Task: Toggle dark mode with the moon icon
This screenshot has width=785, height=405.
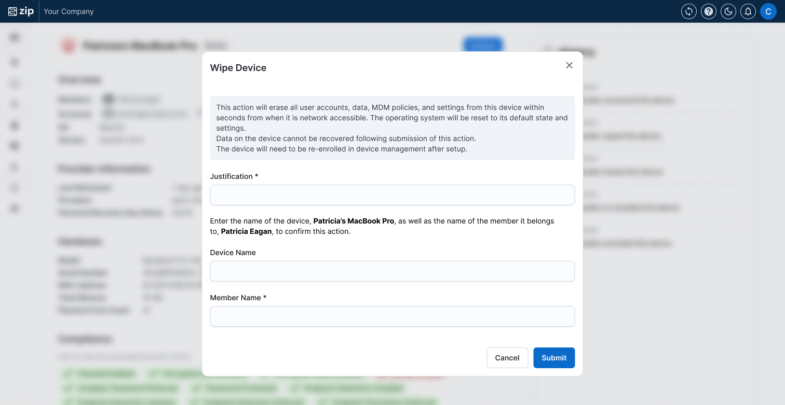Action: coord(728,11)
